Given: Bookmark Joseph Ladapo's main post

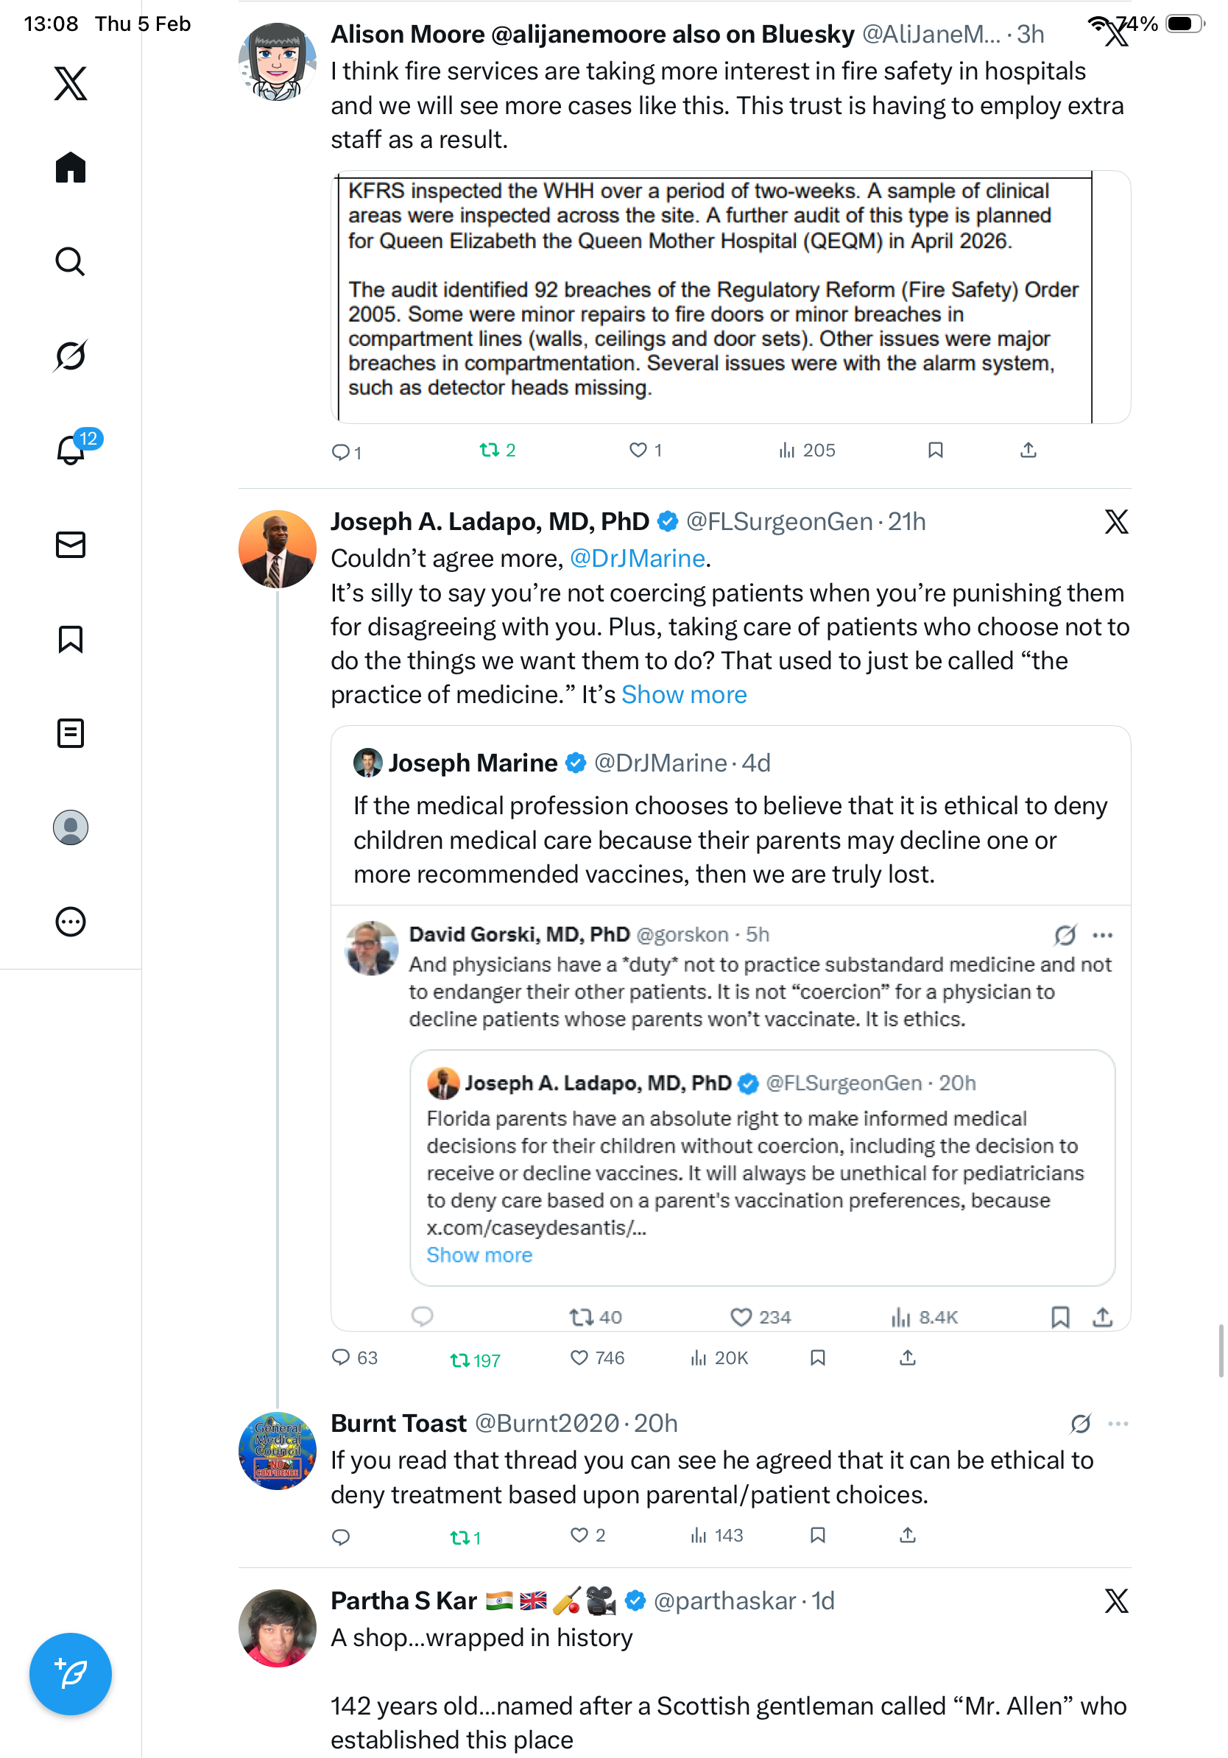Looking at the screenshot, I should [x=817, y=1358].
